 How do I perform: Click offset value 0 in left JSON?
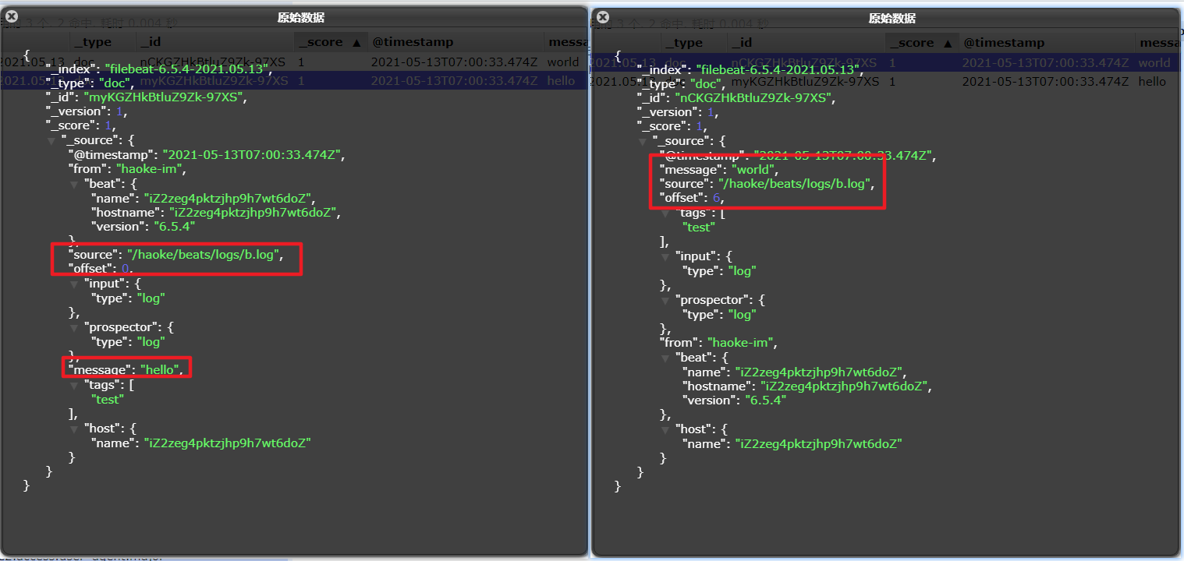point(125,269)
